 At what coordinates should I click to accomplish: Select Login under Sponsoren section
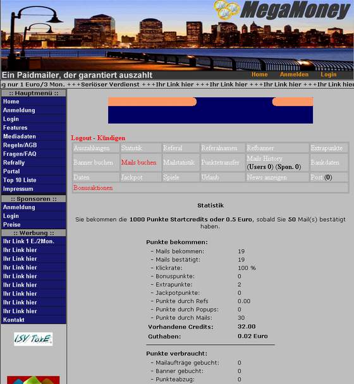tap(11, 216)
